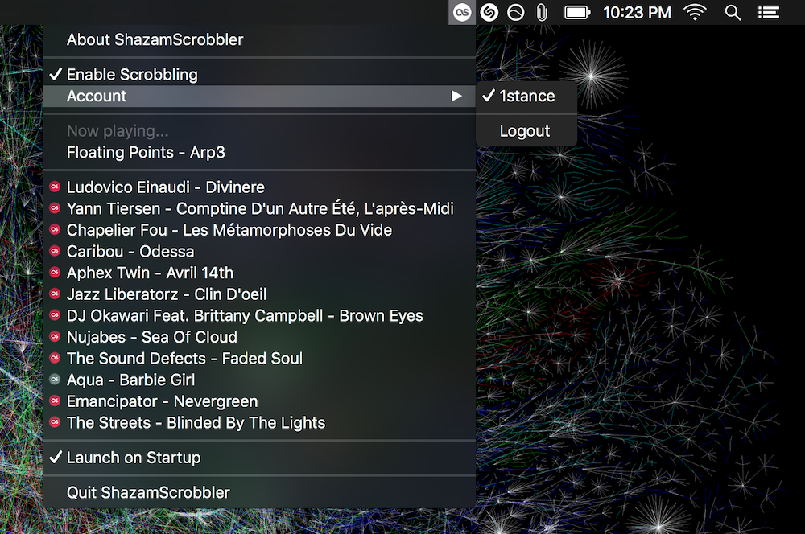This screenshot has width=805, height=534.
Task: Select the checked 1stance account
Action: [x=526, y=96]
